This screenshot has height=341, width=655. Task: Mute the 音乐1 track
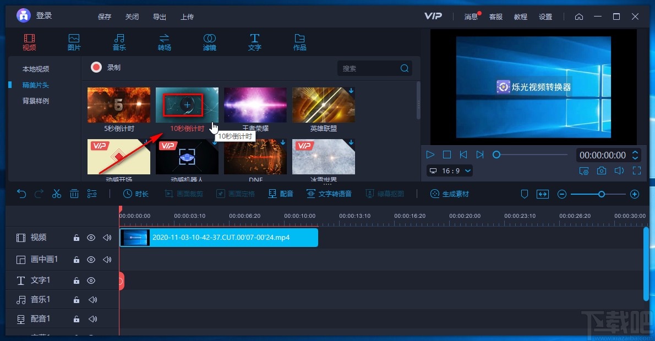pyautogui.click(x=92, y=300)
